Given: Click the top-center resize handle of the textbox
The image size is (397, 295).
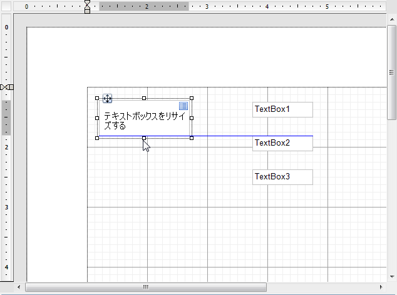Looking at the screenshot, I should [x=144, y=98].
